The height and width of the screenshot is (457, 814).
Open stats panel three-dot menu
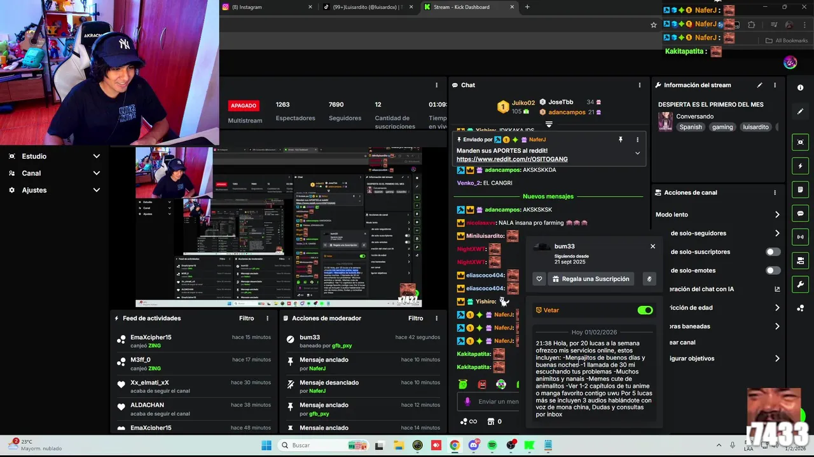pos(436,85)
